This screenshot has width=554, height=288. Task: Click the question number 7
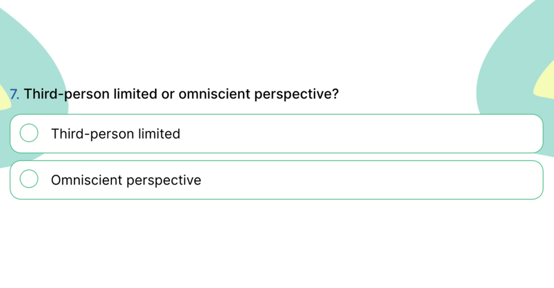(x=14, y=94)
